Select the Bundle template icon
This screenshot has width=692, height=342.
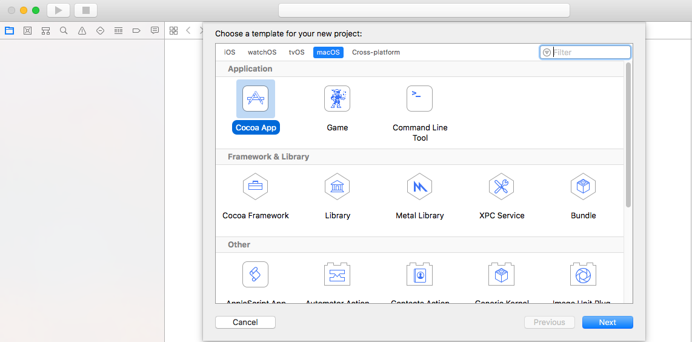pos(583,187)
